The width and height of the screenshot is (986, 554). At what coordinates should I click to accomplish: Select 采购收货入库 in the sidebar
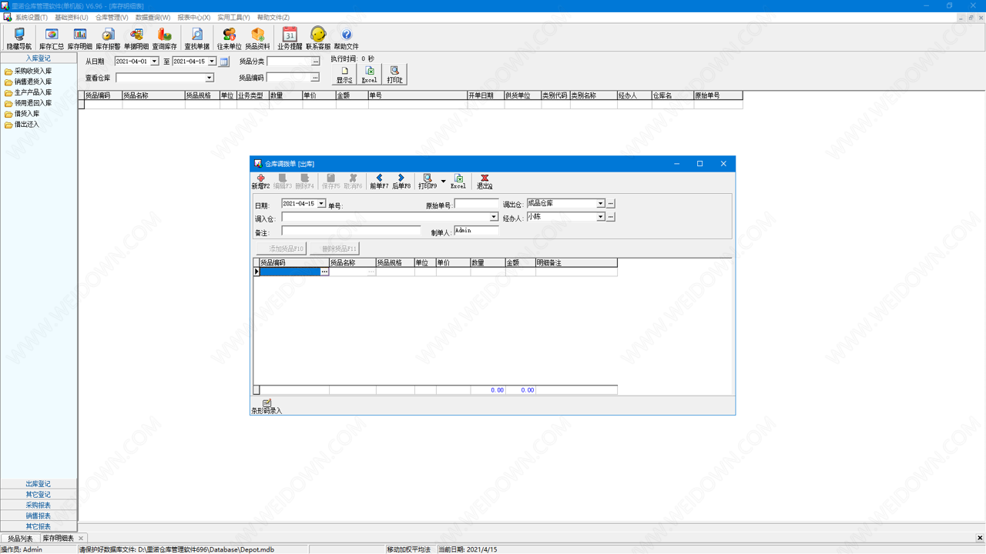click(33, 71)
